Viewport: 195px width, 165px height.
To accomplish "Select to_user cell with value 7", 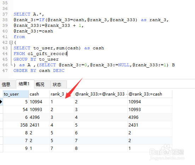I will pos(16,140).
